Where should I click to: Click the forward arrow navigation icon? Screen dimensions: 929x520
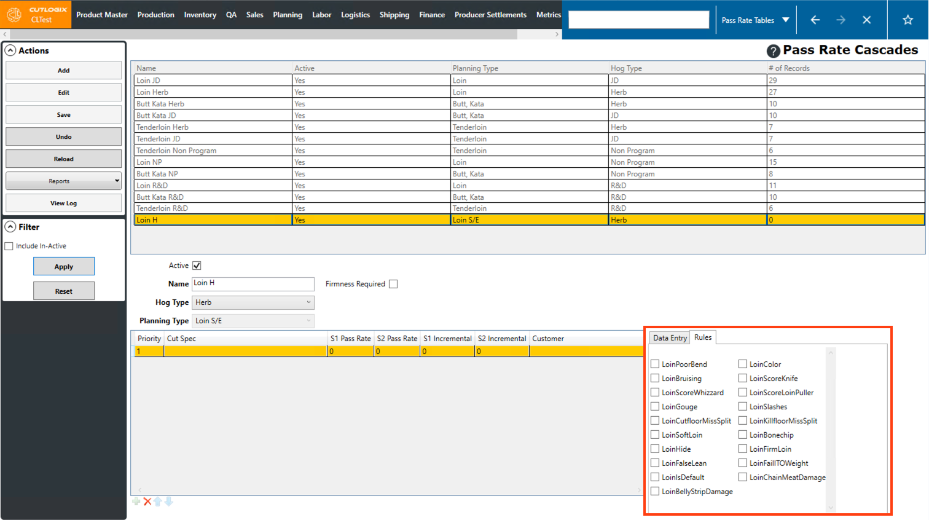(x=841, y=20)
